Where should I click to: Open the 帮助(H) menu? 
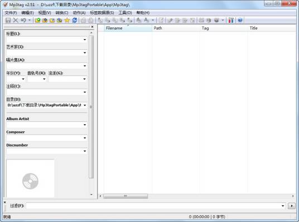tap(143, 13)
